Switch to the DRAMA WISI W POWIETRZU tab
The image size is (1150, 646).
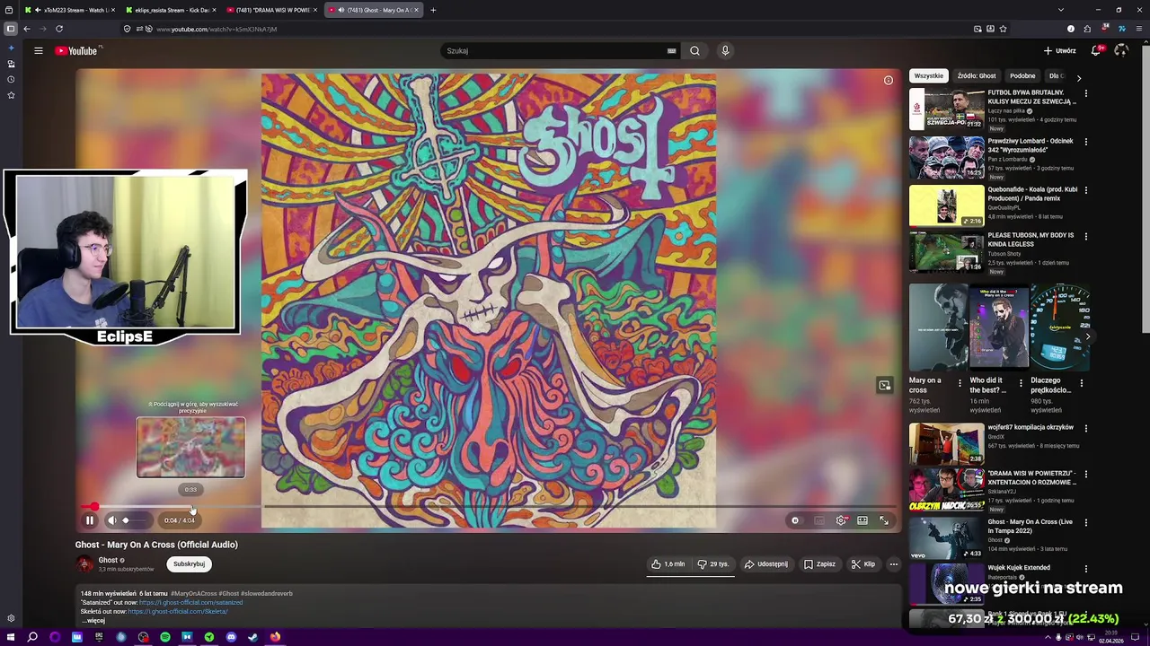click(x=271, y=10)
